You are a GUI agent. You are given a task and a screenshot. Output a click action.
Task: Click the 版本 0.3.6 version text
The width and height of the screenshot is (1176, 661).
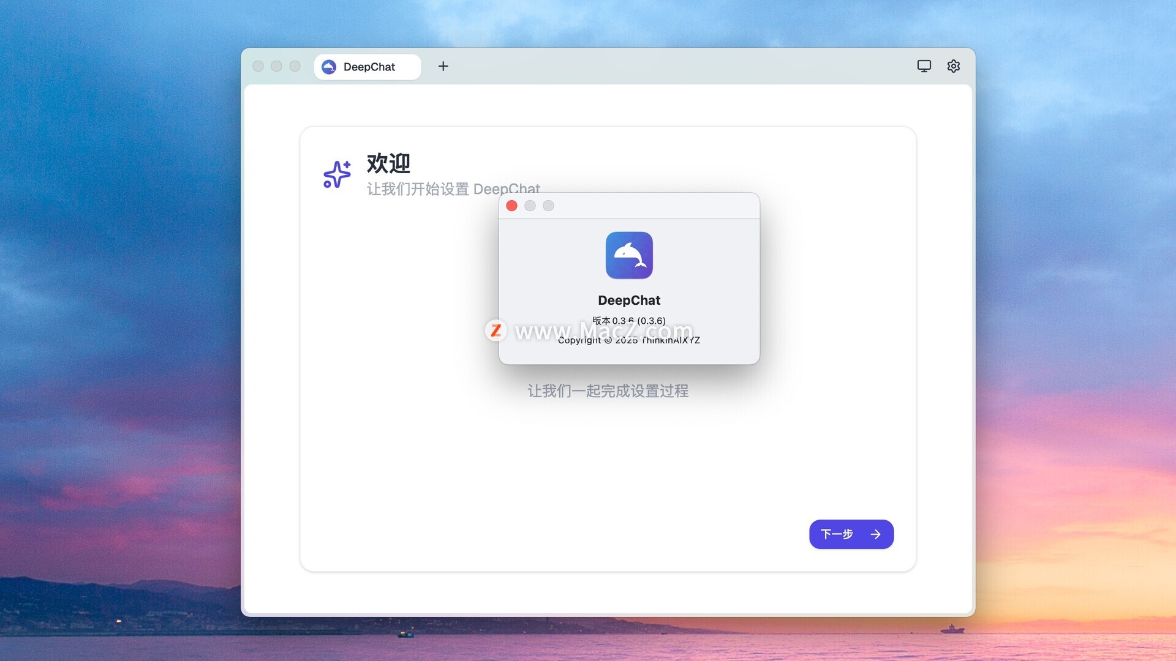point(629,321)
